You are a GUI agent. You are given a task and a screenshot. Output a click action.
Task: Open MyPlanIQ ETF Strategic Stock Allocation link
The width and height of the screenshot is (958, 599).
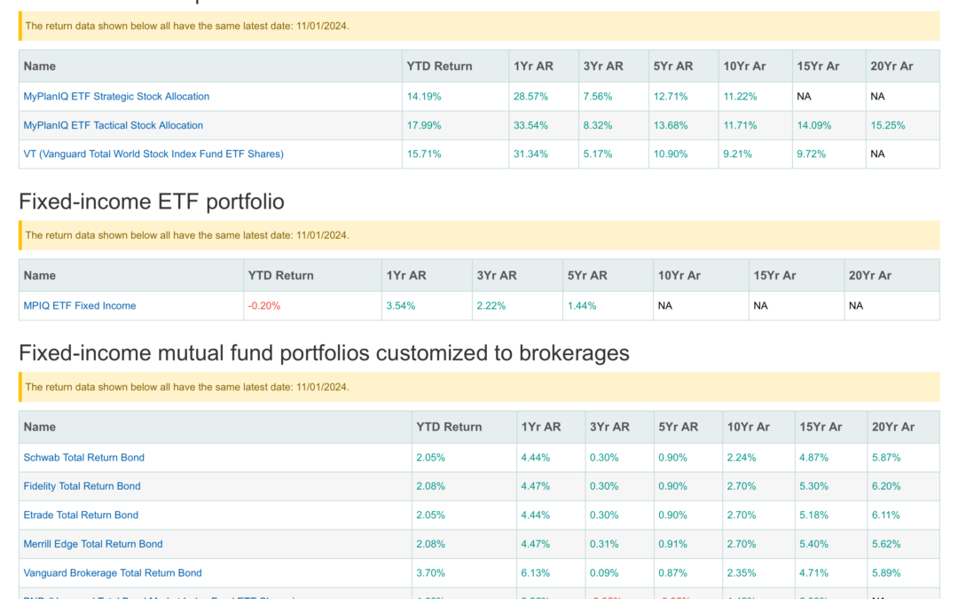(x=116, y=97)
